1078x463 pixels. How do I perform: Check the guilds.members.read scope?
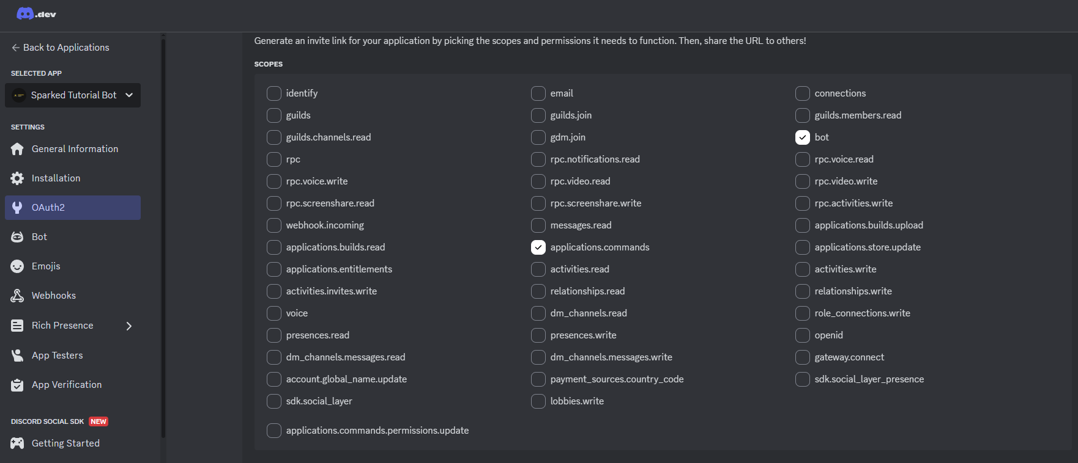coord(803,115)
